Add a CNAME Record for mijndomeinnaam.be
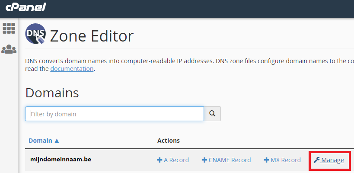Image resolution: width=354 pixels, height=173 pixels. click(x=226, y=160)
